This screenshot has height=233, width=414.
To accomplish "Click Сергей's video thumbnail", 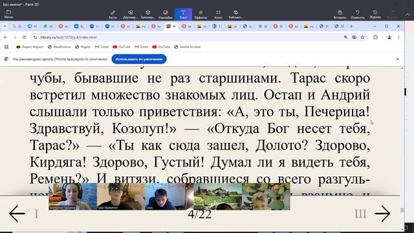I will [266, 197].
